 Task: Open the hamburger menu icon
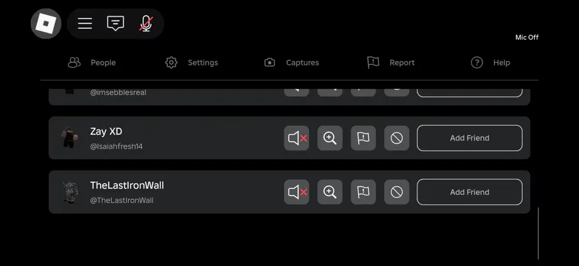85,24
